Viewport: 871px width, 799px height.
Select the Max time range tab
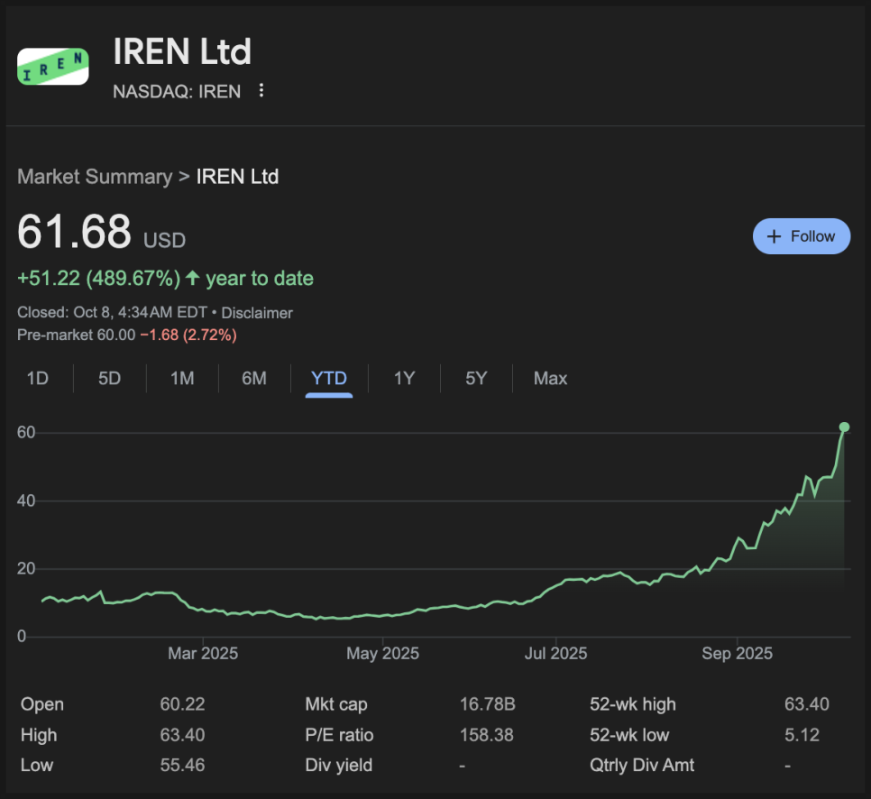550,379
